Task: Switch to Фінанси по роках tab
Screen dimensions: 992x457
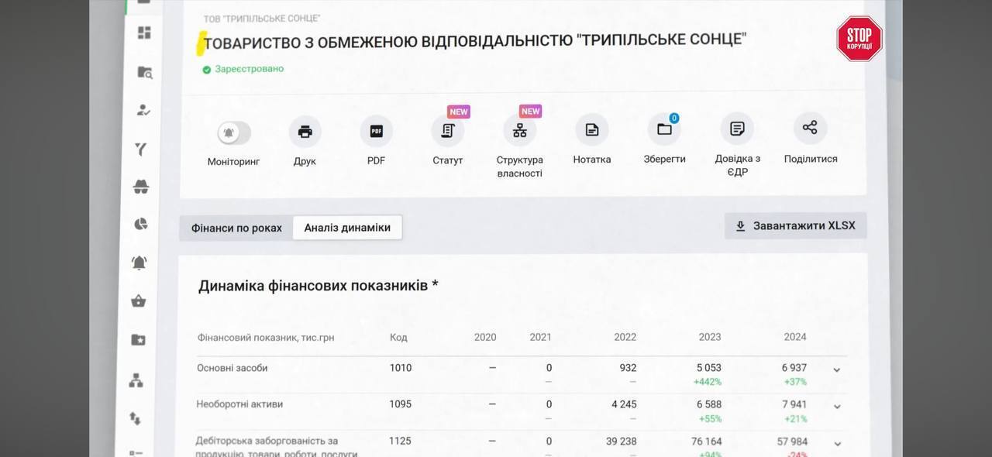Action: click(236, 228)
